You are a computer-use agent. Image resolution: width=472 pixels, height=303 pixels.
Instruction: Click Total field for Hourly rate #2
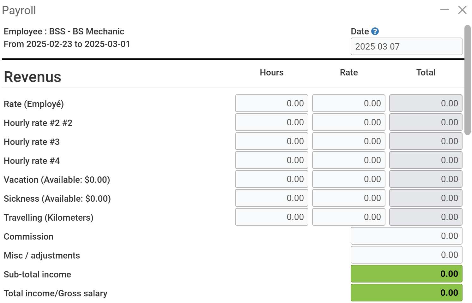[426, 122]
